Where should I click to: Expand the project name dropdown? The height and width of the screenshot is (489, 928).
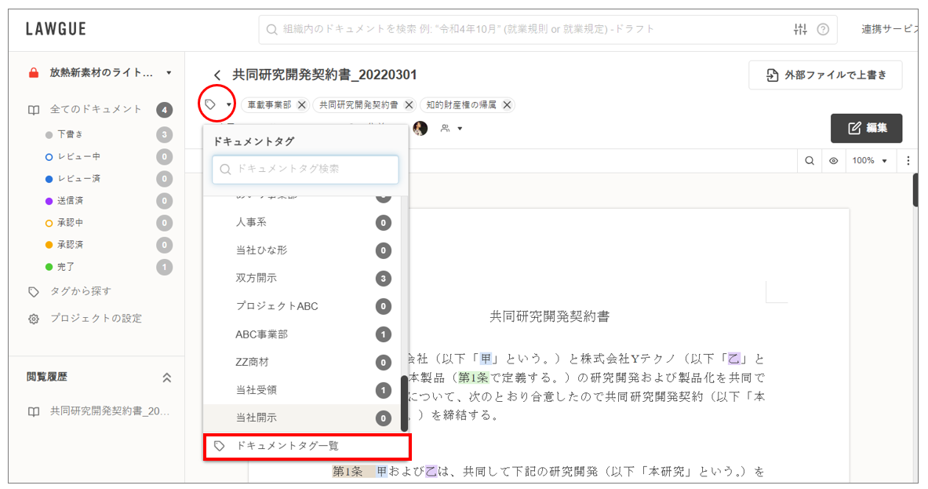(x=169, y=73)
